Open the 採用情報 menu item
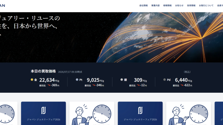The width and height of the screenshot is (223, 125). click(x=191, y=6)
